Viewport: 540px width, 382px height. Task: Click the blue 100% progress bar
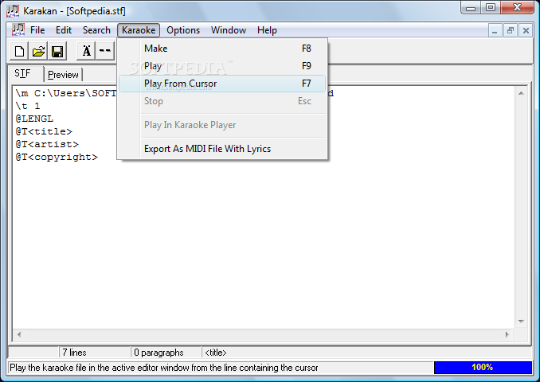(483, 367)
